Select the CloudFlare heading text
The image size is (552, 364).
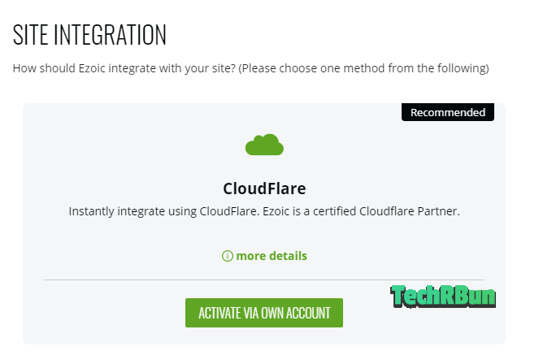[x=264, y=188]
